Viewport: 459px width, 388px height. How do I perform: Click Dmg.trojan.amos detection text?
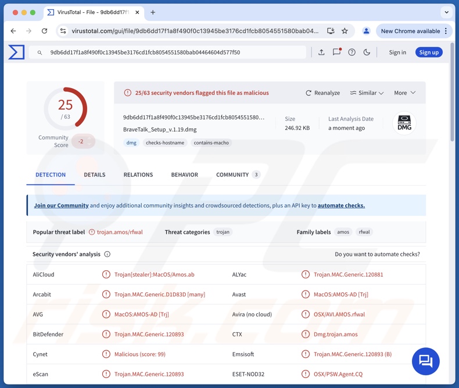pyautogui.click(x=335, y=334)
